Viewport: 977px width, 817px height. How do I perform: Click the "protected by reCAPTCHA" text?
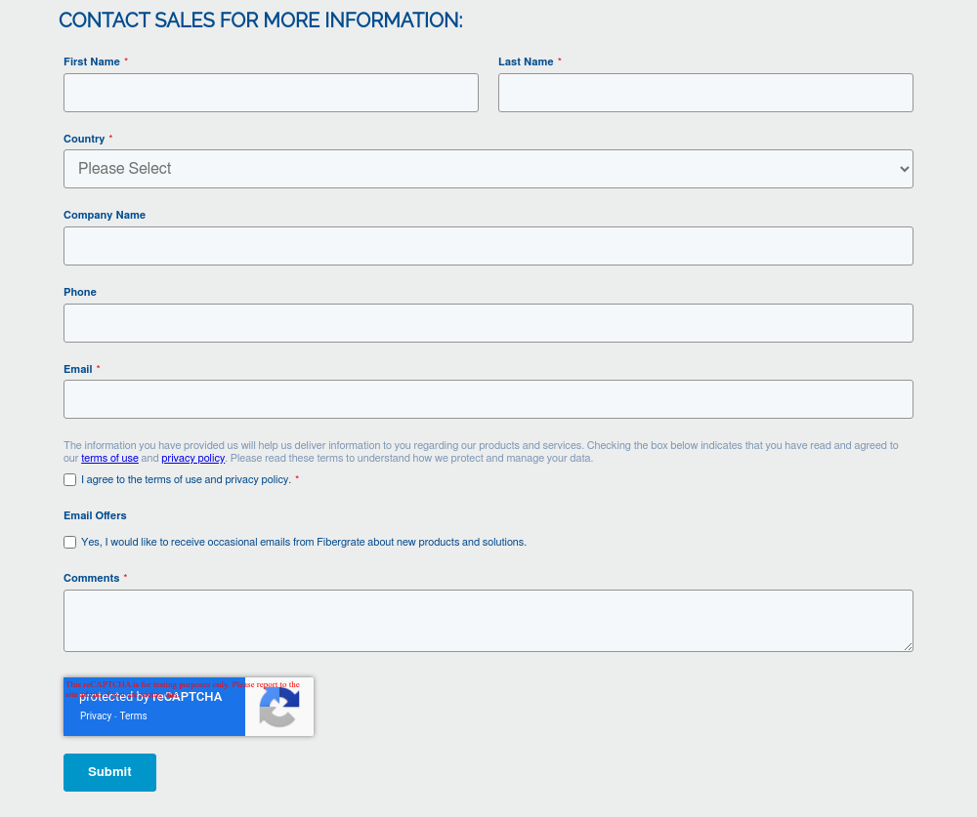point(150,698)
